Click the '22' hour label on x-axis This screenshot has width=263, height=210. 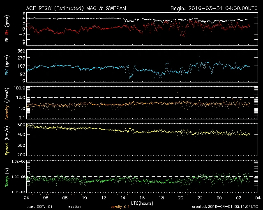click(200, 198)
